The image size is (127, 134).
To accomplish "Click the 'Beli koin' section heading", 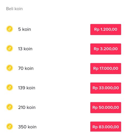I will pyautogui.click(x=14, y=9).
